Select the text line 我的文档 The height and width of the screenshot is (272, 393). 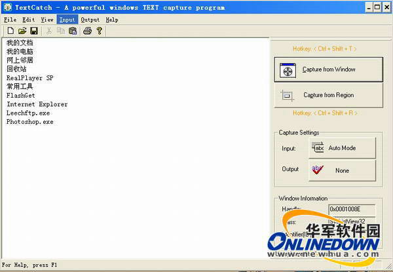pos(20,43)
